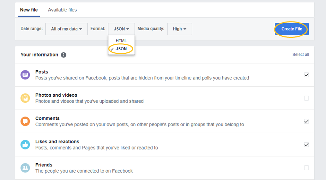Select the New file tab
The width and height of the screenshot is (326, 180).
click(29, 10)
